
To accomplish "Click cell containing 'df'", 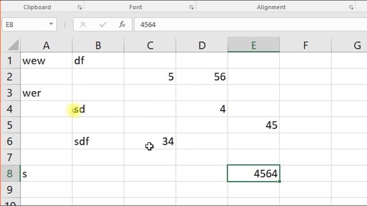I will [x=98, y=61].
